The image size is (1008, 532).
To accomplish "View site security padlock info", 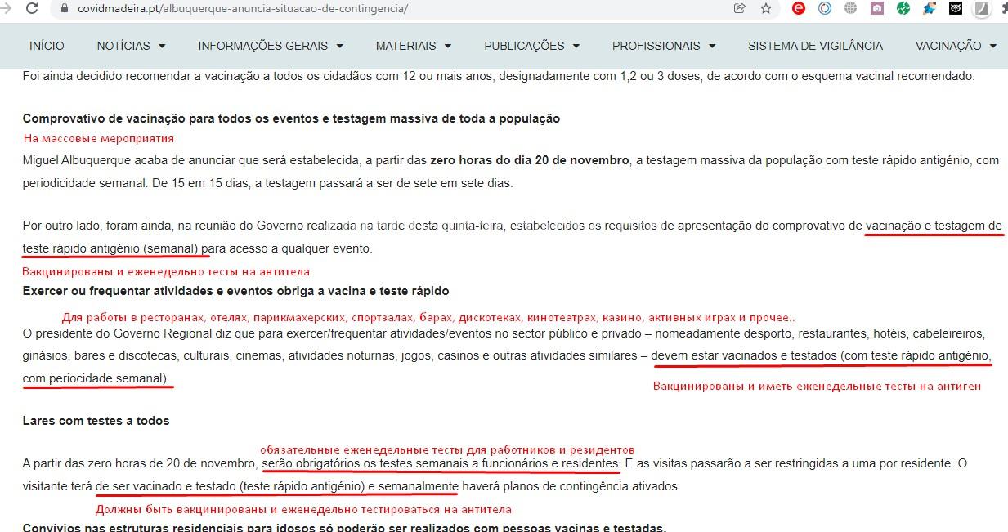I will [x=65, y=9].
